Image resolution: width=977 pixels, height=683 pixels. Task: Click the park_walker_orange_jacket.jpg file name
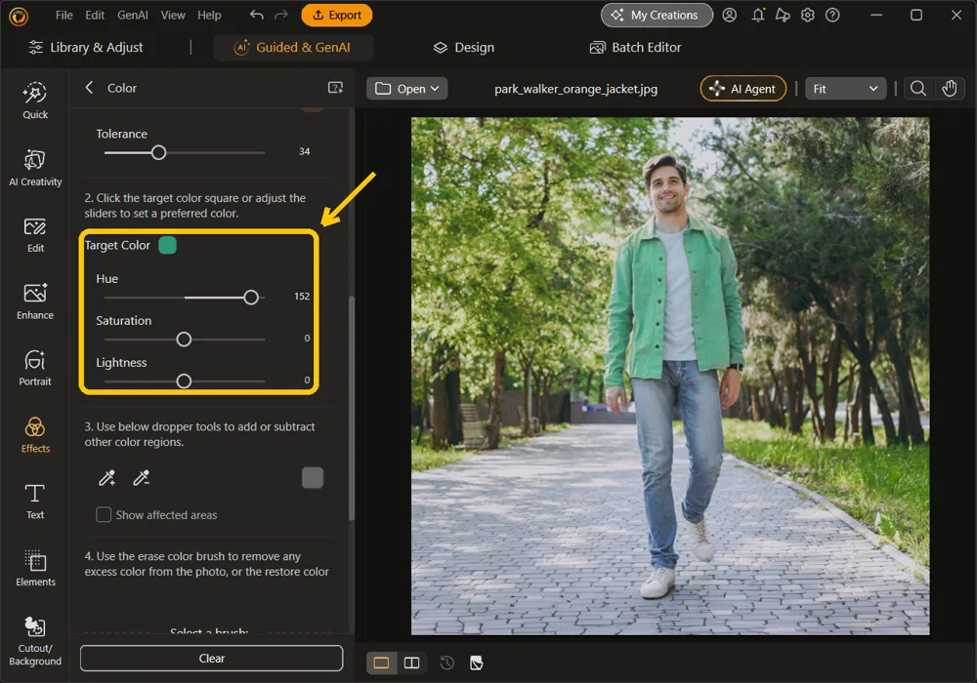(x=575, y=89)
